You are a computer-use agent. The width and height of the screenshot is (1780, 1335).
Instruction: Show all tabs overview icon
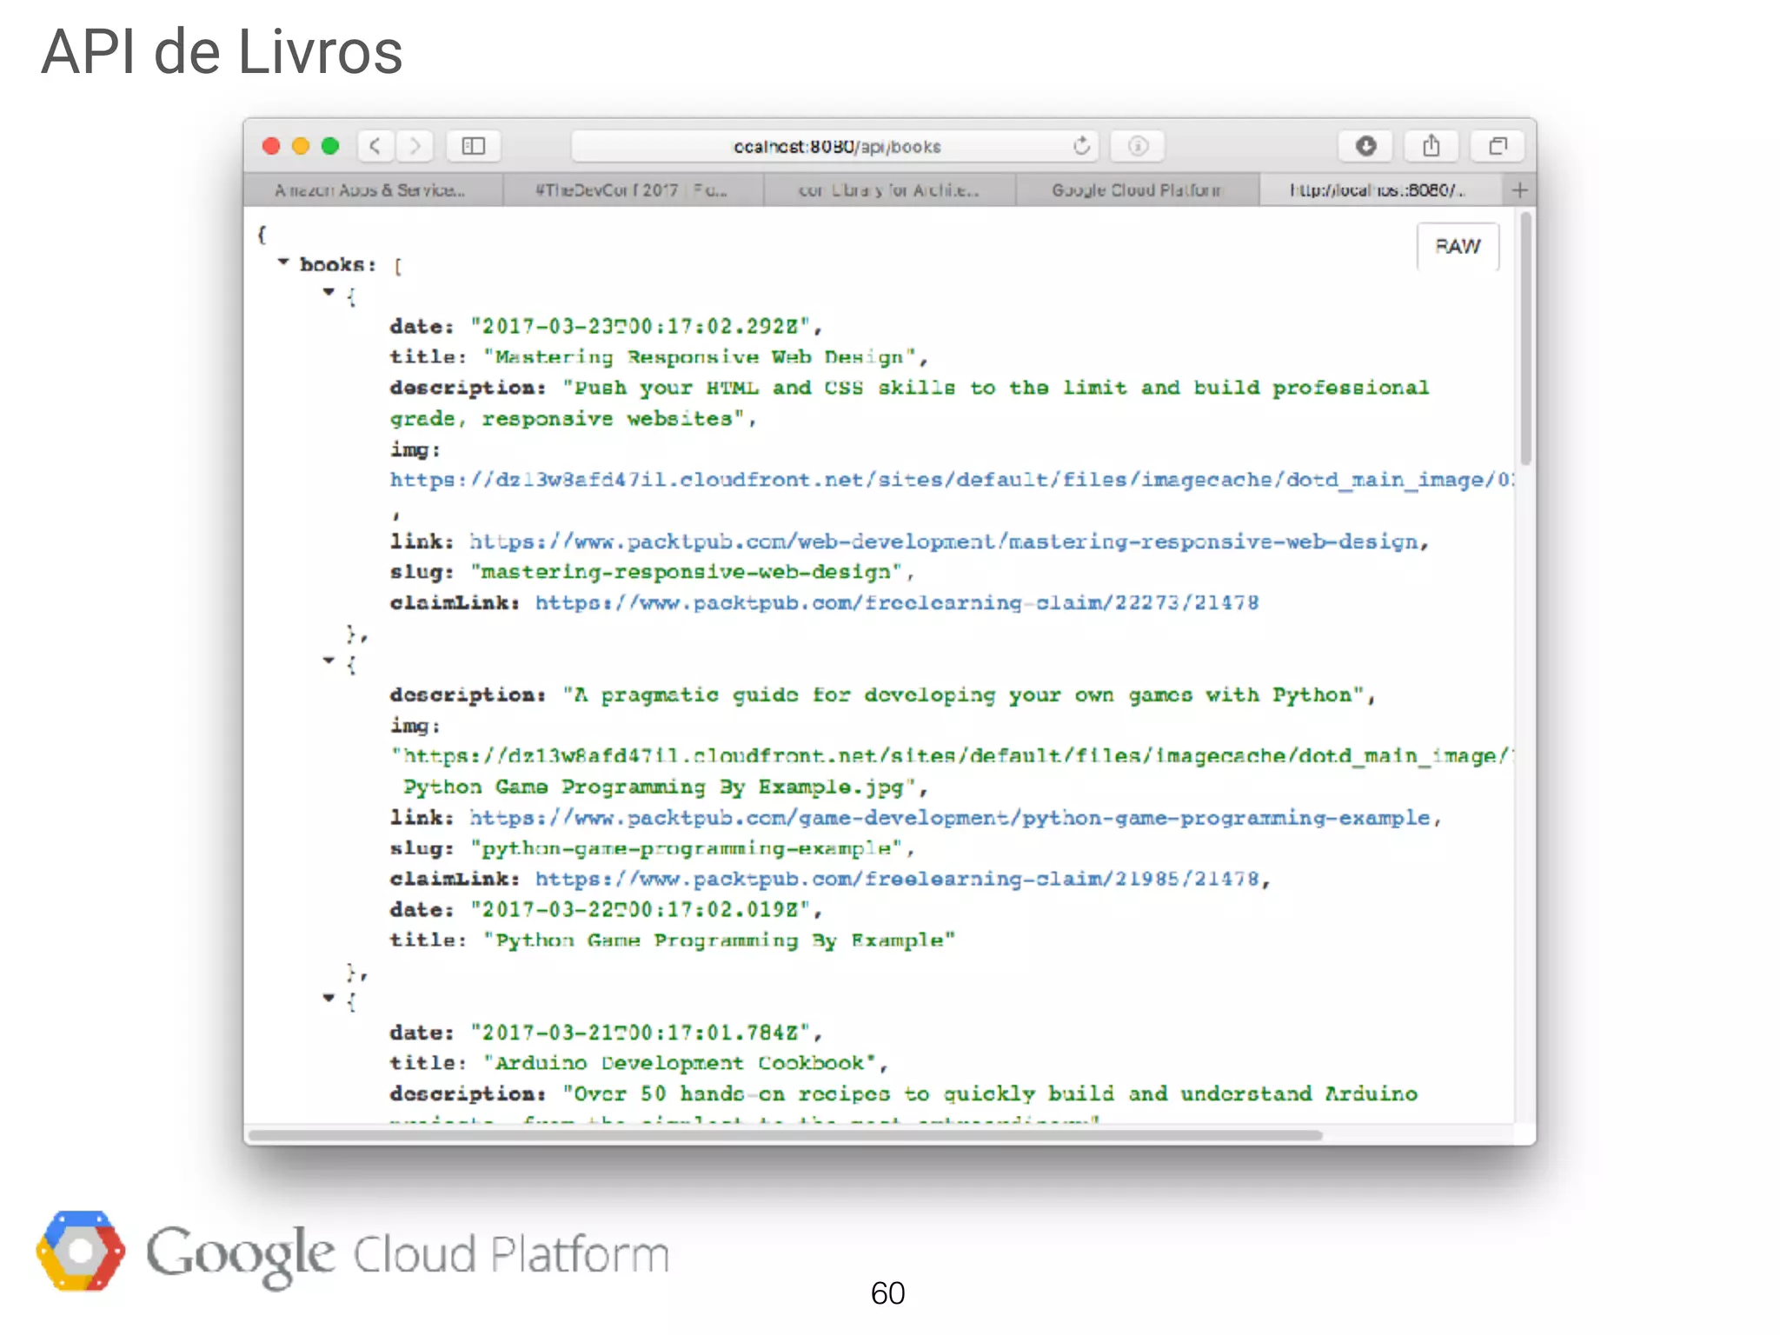coord(1498,146)
